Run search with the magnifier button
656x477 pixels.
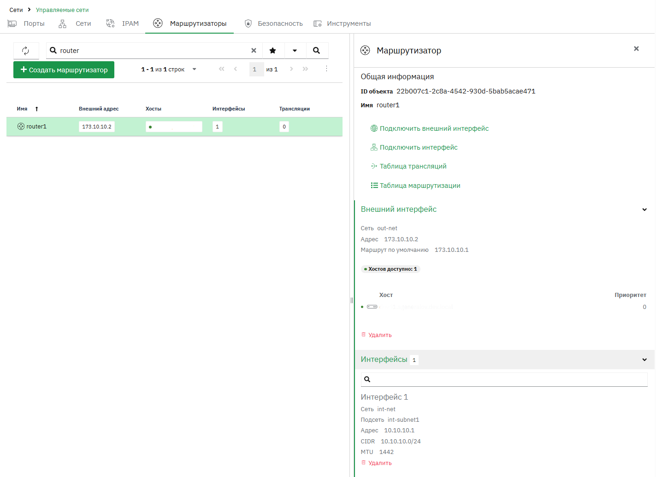[x=317, y=51]
